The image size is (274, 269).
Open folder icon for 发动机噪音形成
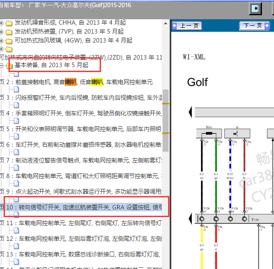click(x=9, y=23)
